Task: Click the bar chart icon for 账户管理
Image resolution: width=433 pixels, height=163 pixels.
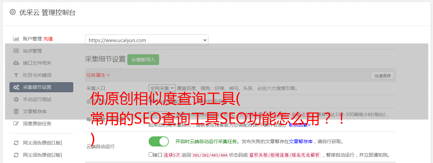Action: (16, 39)
